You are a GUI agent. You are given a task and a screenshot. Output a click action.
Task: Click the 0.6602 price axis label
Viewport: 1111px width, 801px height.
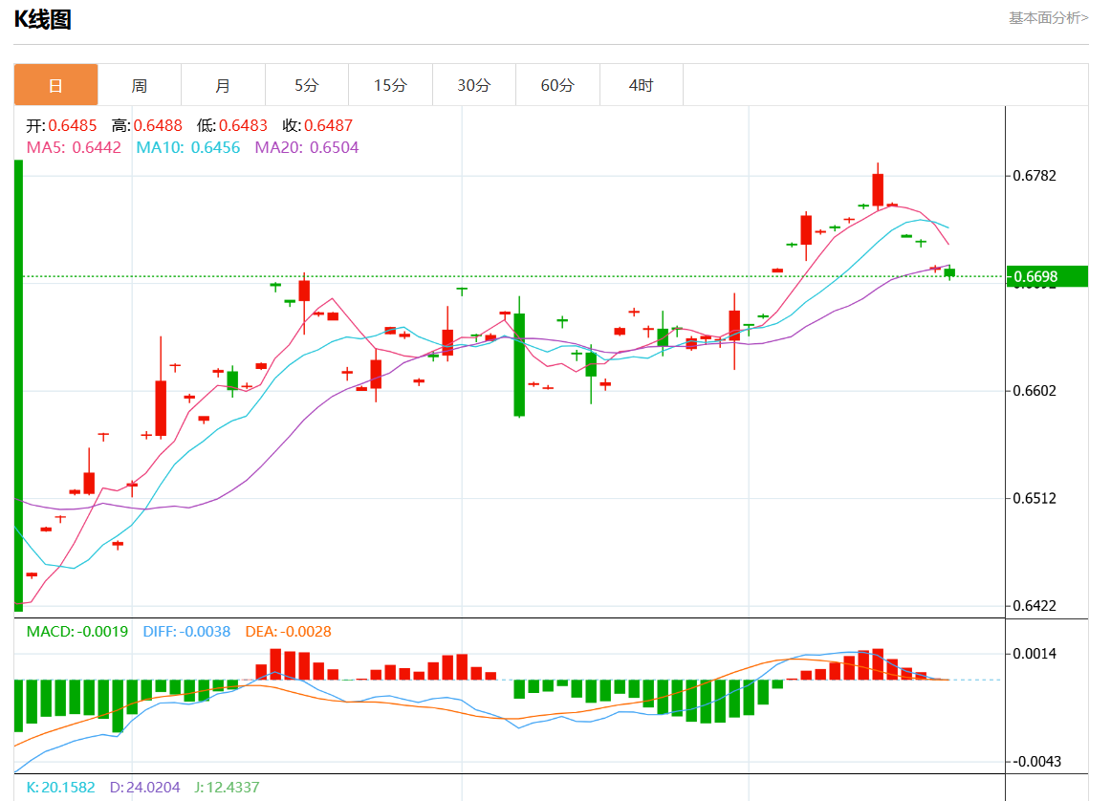(1035, 391)
